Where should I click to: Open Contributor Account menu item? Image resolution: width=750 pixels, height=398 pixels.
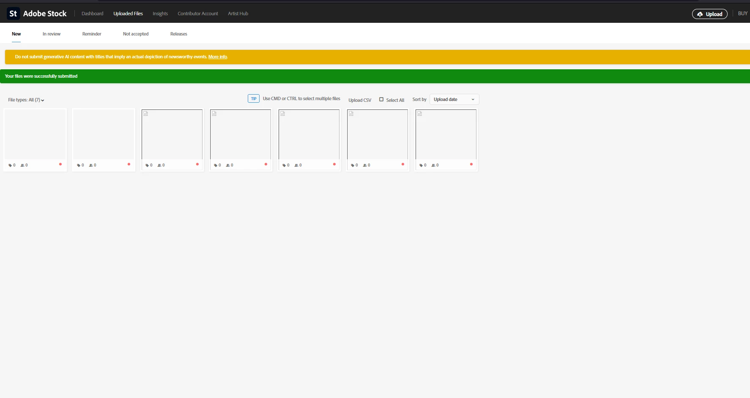(x=198, y=14)
